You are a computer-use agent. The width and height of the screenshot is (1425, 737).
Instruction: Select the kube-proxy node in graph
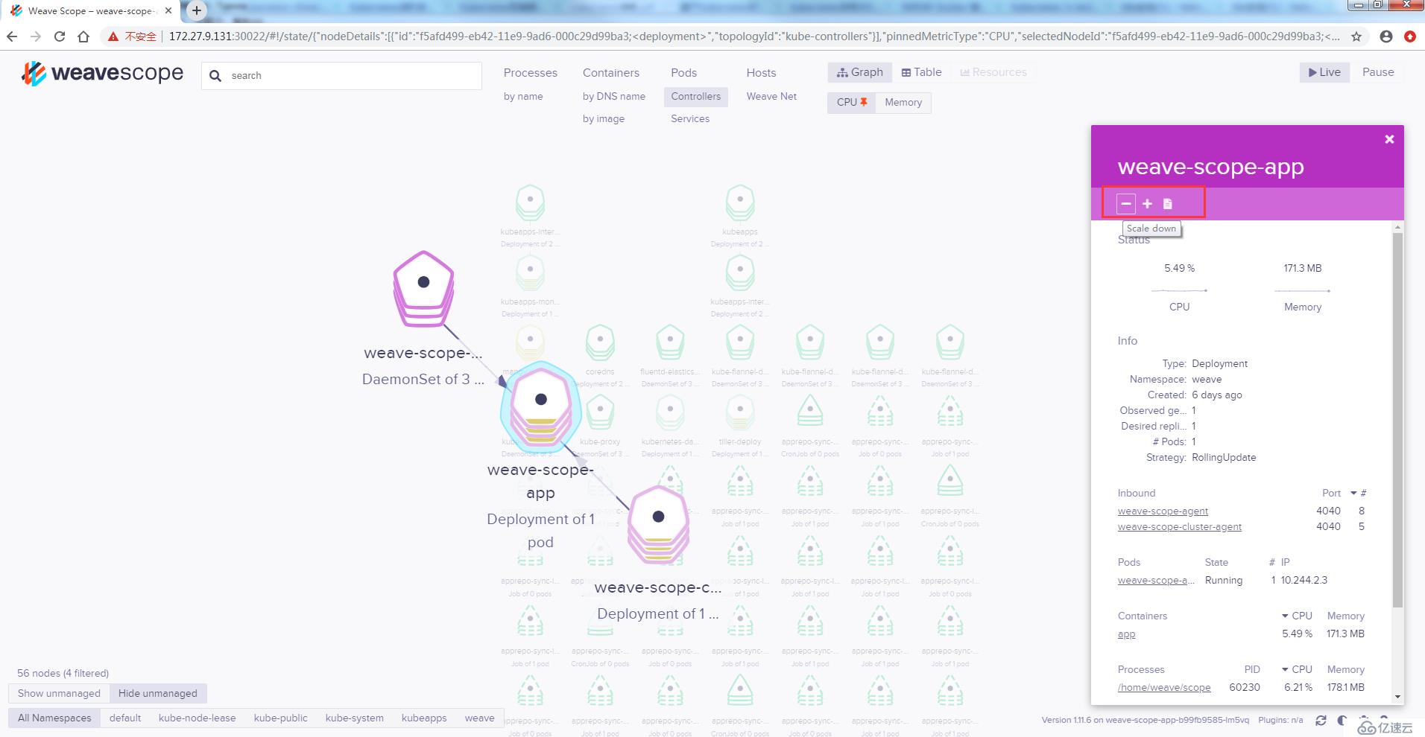click(600, 413)
